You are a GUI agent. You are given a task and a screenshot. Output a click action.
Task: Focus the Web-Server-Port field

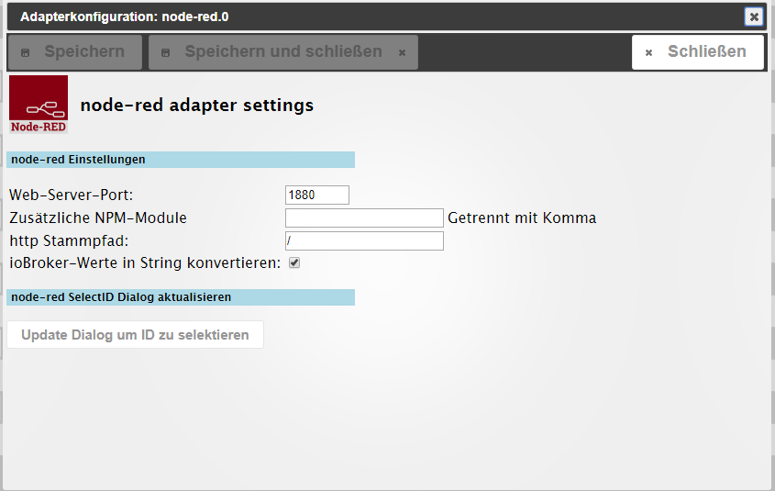pyautogui.click(x=316, y=195)
